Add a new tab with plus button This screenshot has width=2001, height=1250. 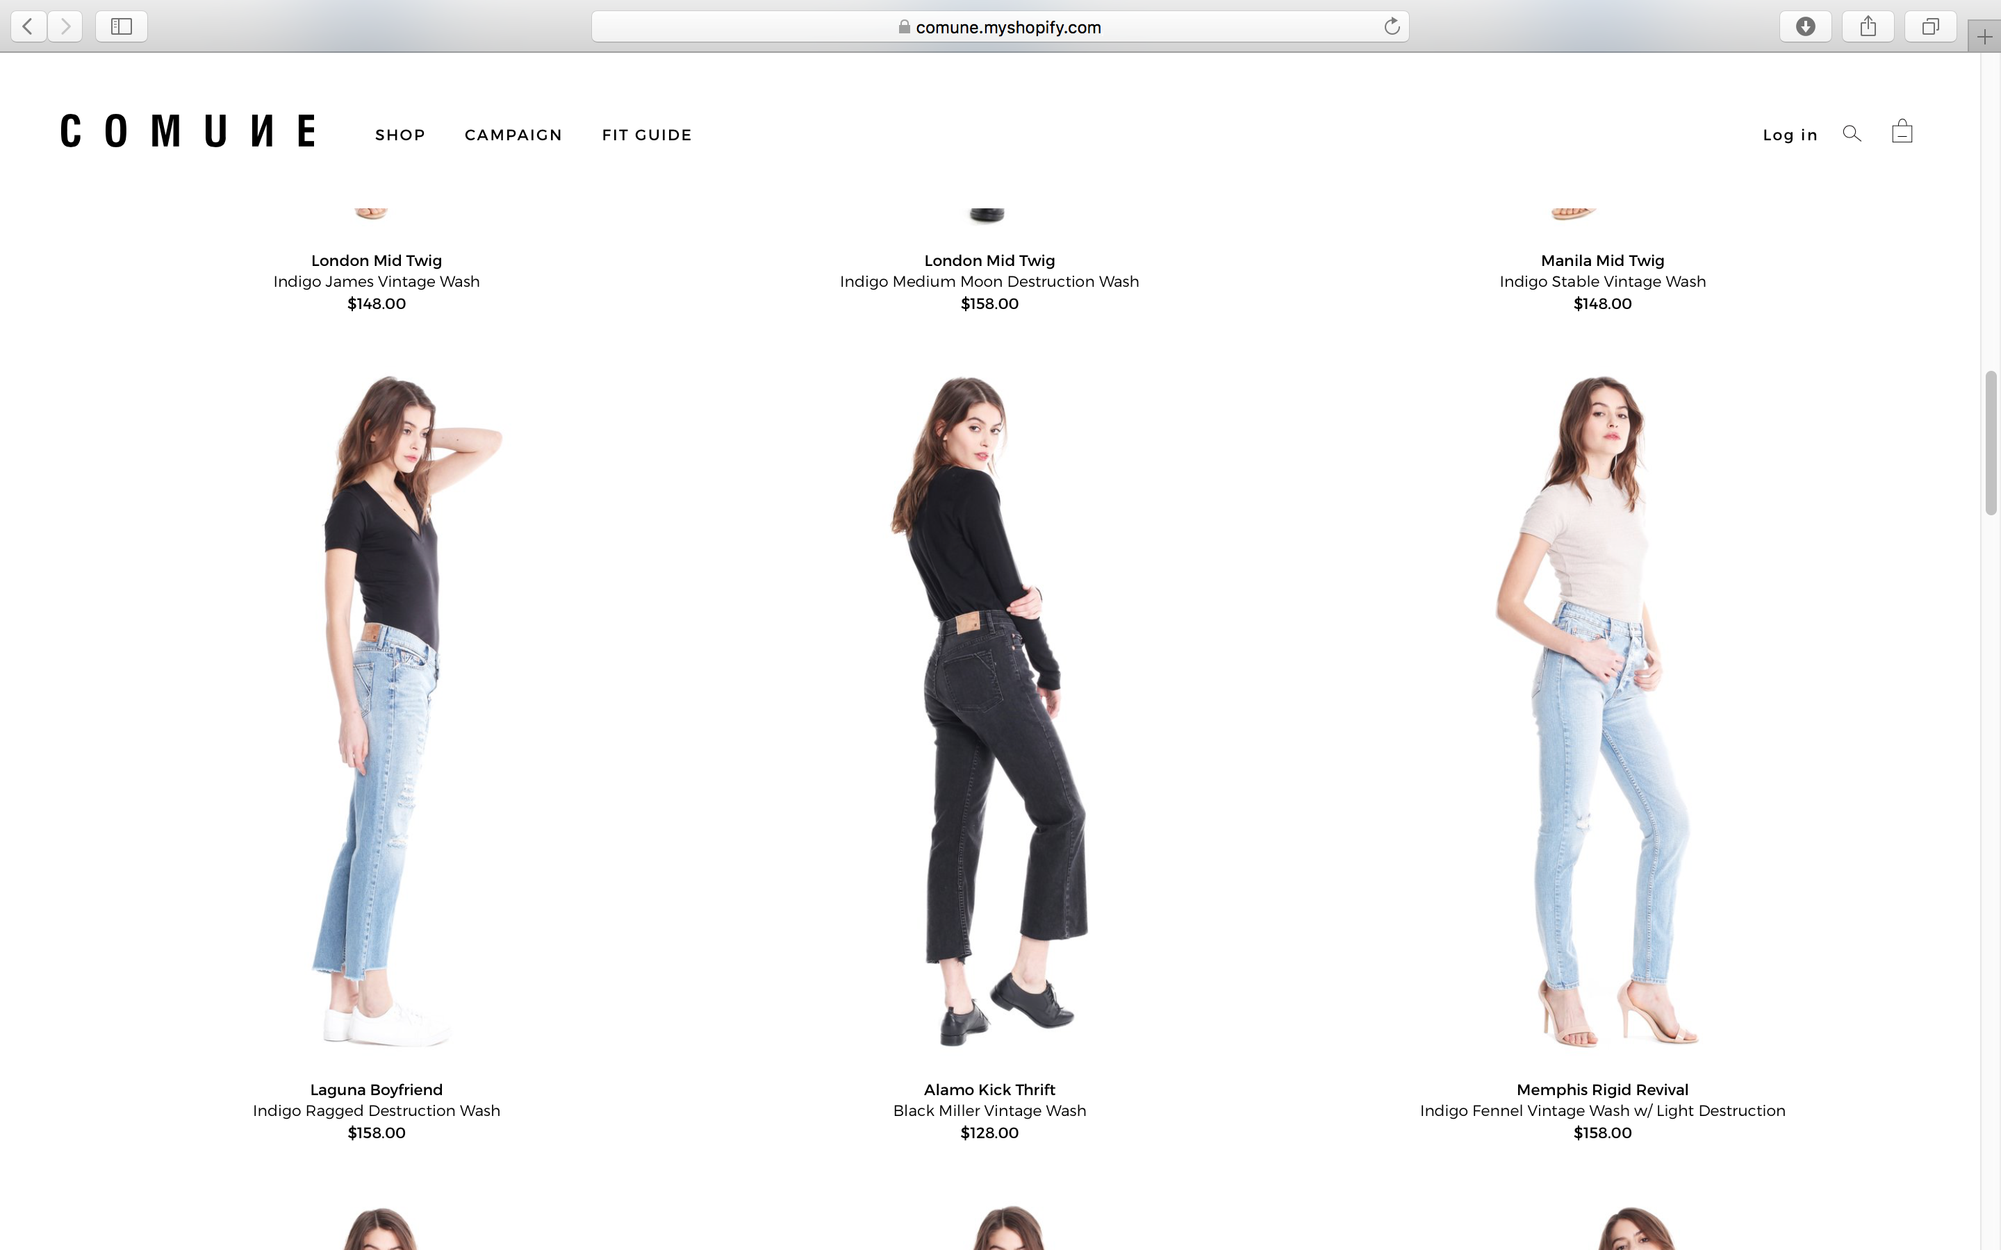1984,36
